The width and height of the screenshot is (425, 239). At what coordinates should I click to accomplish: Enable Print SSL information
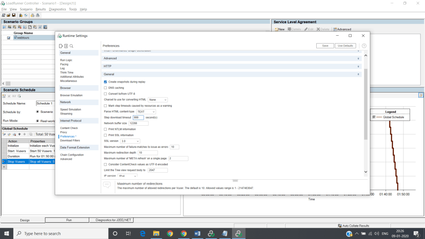[105, 135]
